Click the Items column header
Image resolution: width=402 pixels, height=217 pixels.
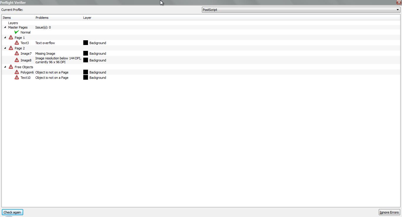18,18
